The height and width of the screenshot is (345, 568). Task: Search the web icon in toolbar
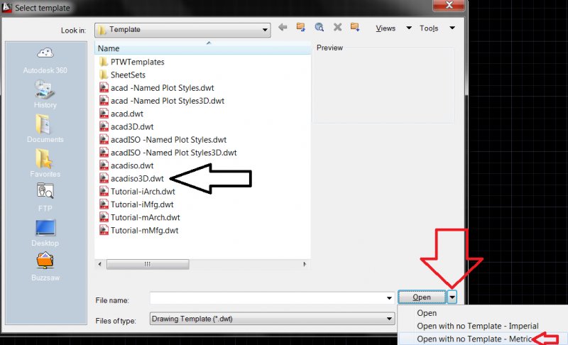click(319, 28)
